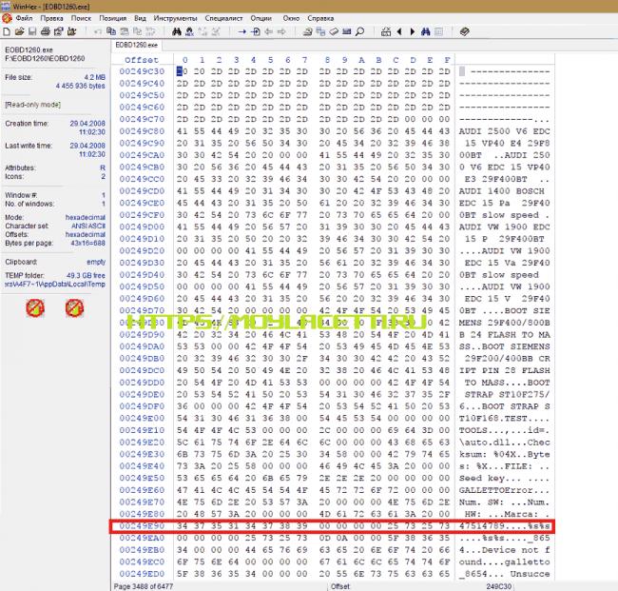The height and width of the screenshot is (591, 618).
Task: Click the Character set value ANSI ASCII
Action: coord(88,227)
